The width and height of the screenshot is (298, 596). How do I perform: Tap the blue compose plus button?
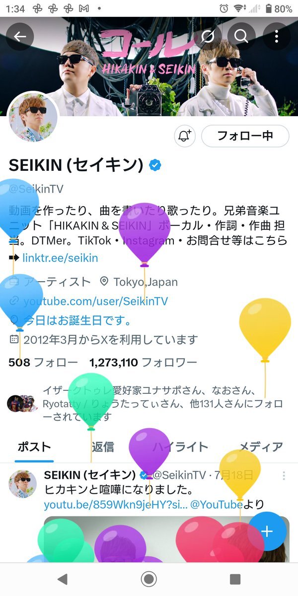[267, 531]
